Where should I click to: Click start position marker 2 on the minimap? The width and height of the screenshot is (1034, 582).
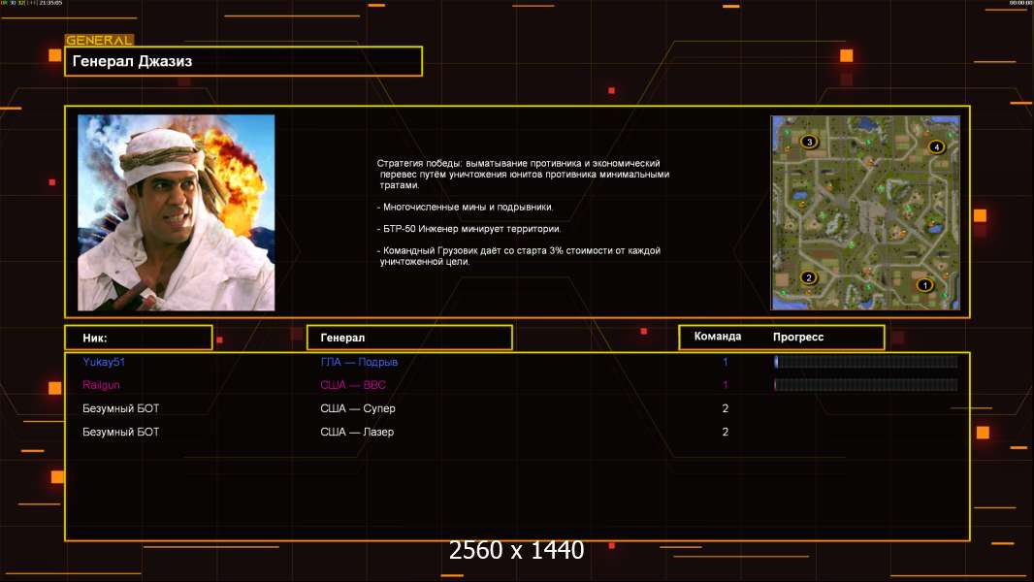click(809, 277)
